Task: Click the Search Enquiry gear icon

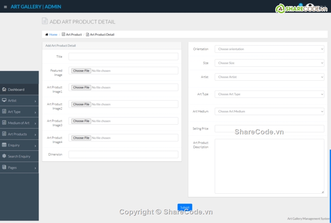Action: click(x=4, y=156)
